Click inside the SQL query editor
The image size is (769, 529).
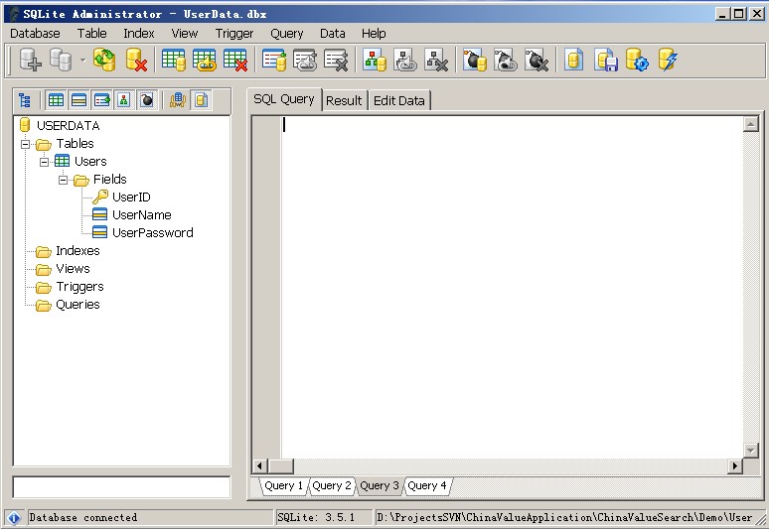(512, 287)
